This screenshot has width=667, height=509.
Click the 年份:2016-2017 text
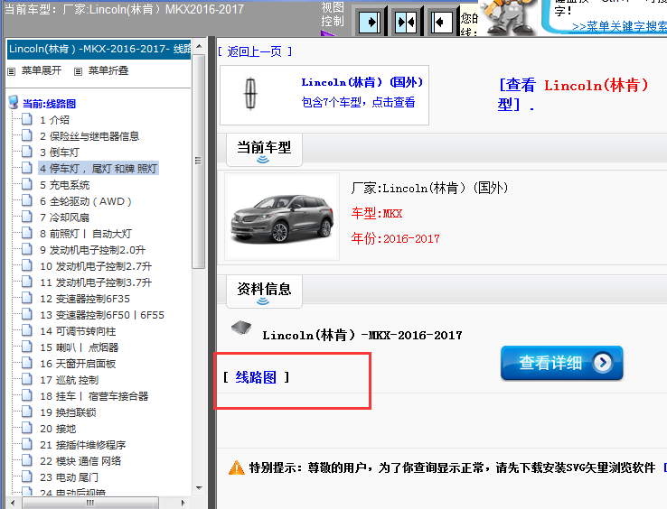pos(395,239)
